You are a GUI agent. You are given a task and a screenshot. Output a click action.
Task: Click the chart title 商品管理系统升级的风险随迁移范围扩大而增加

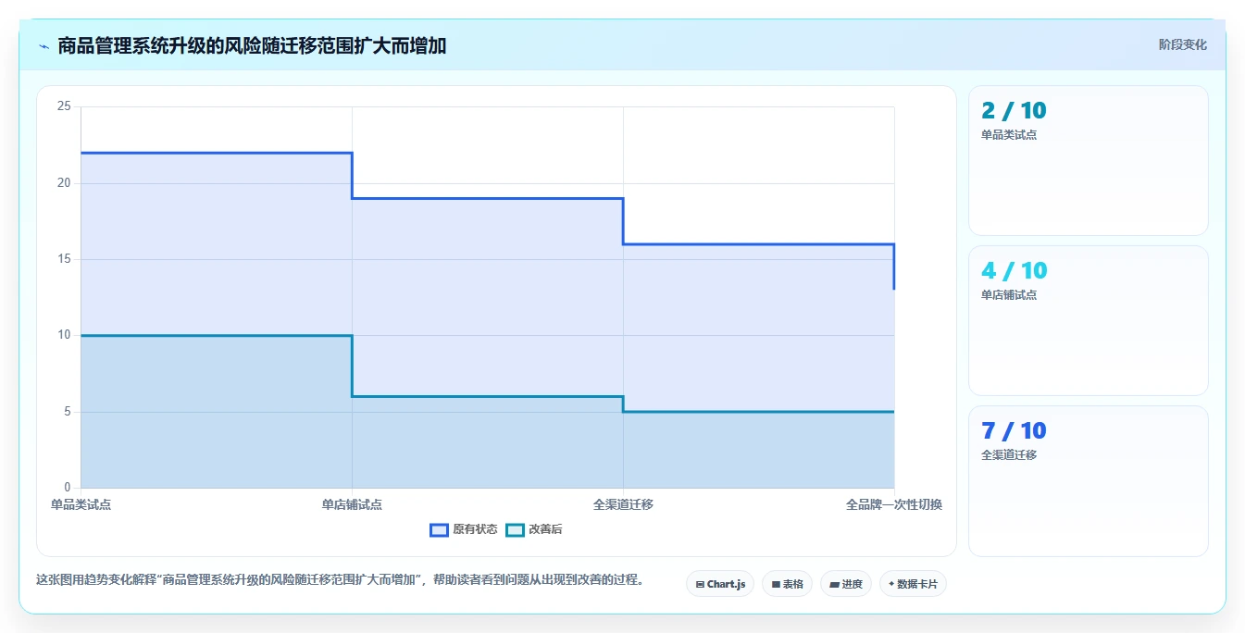[x=252, y=45]
